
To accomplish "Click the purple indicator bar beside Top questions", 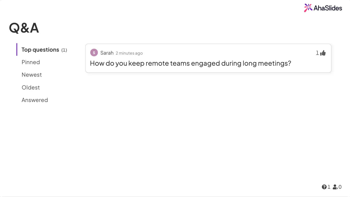I will [17, 50].
